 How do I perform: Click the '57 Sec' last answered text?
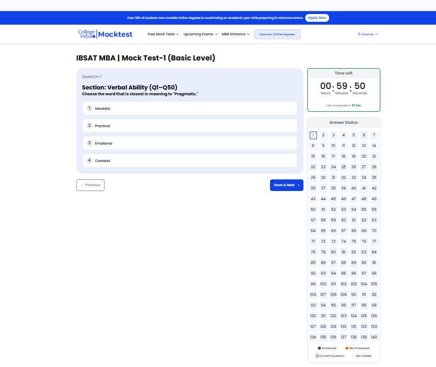[357, 105]
